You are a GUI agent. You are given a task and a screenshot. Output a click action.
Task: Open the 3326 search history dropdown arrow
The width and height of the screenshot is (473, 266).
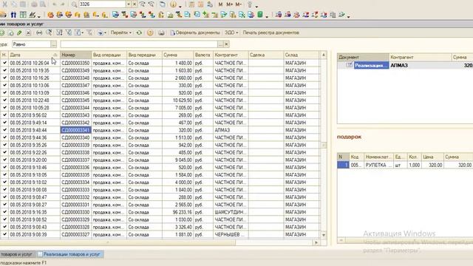click(x=129, y=4)
